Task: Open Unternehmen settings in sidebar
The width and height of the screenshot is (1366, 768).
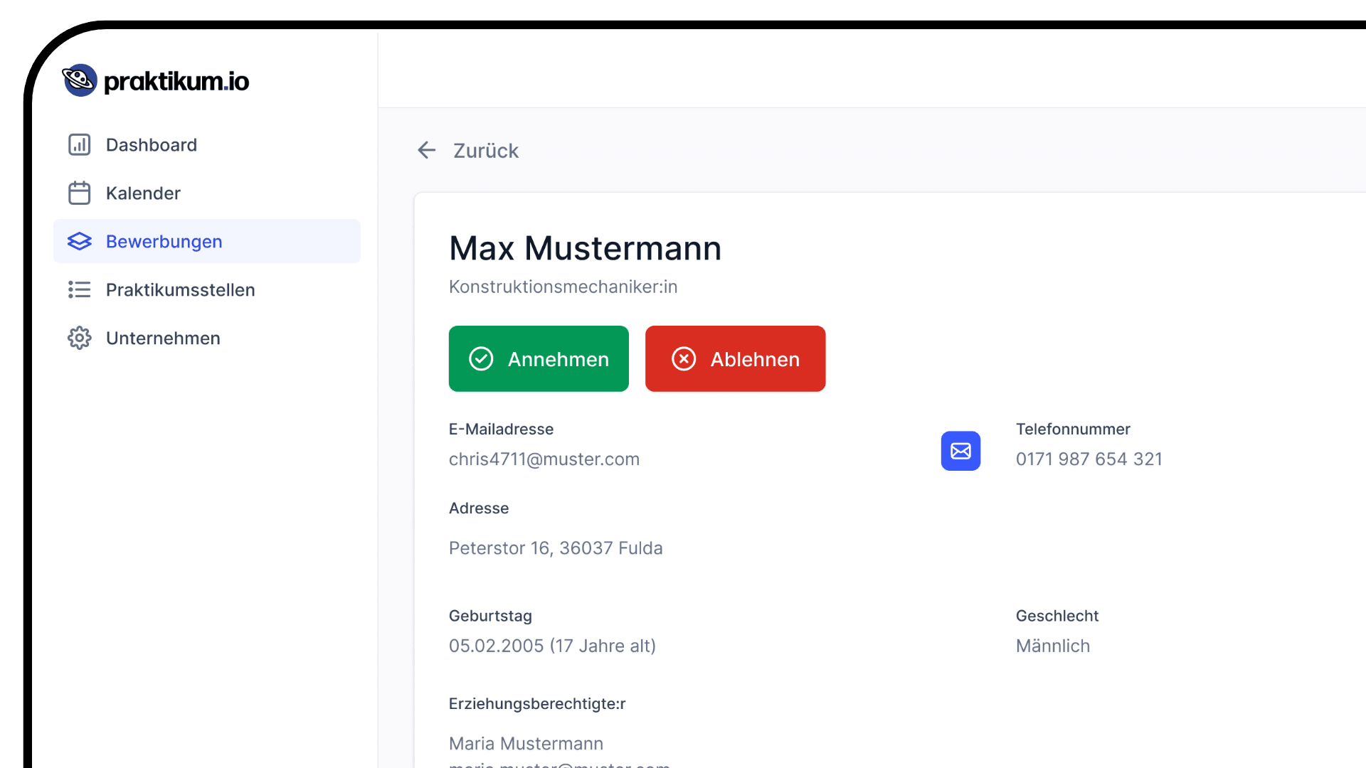Action: [163, 338]
